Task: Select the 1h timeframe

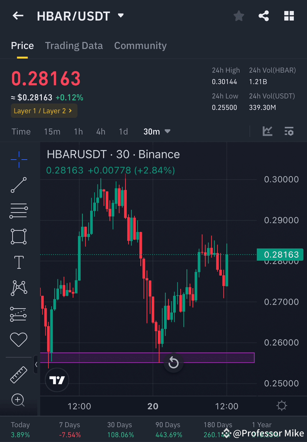Action: click(78, 131)
